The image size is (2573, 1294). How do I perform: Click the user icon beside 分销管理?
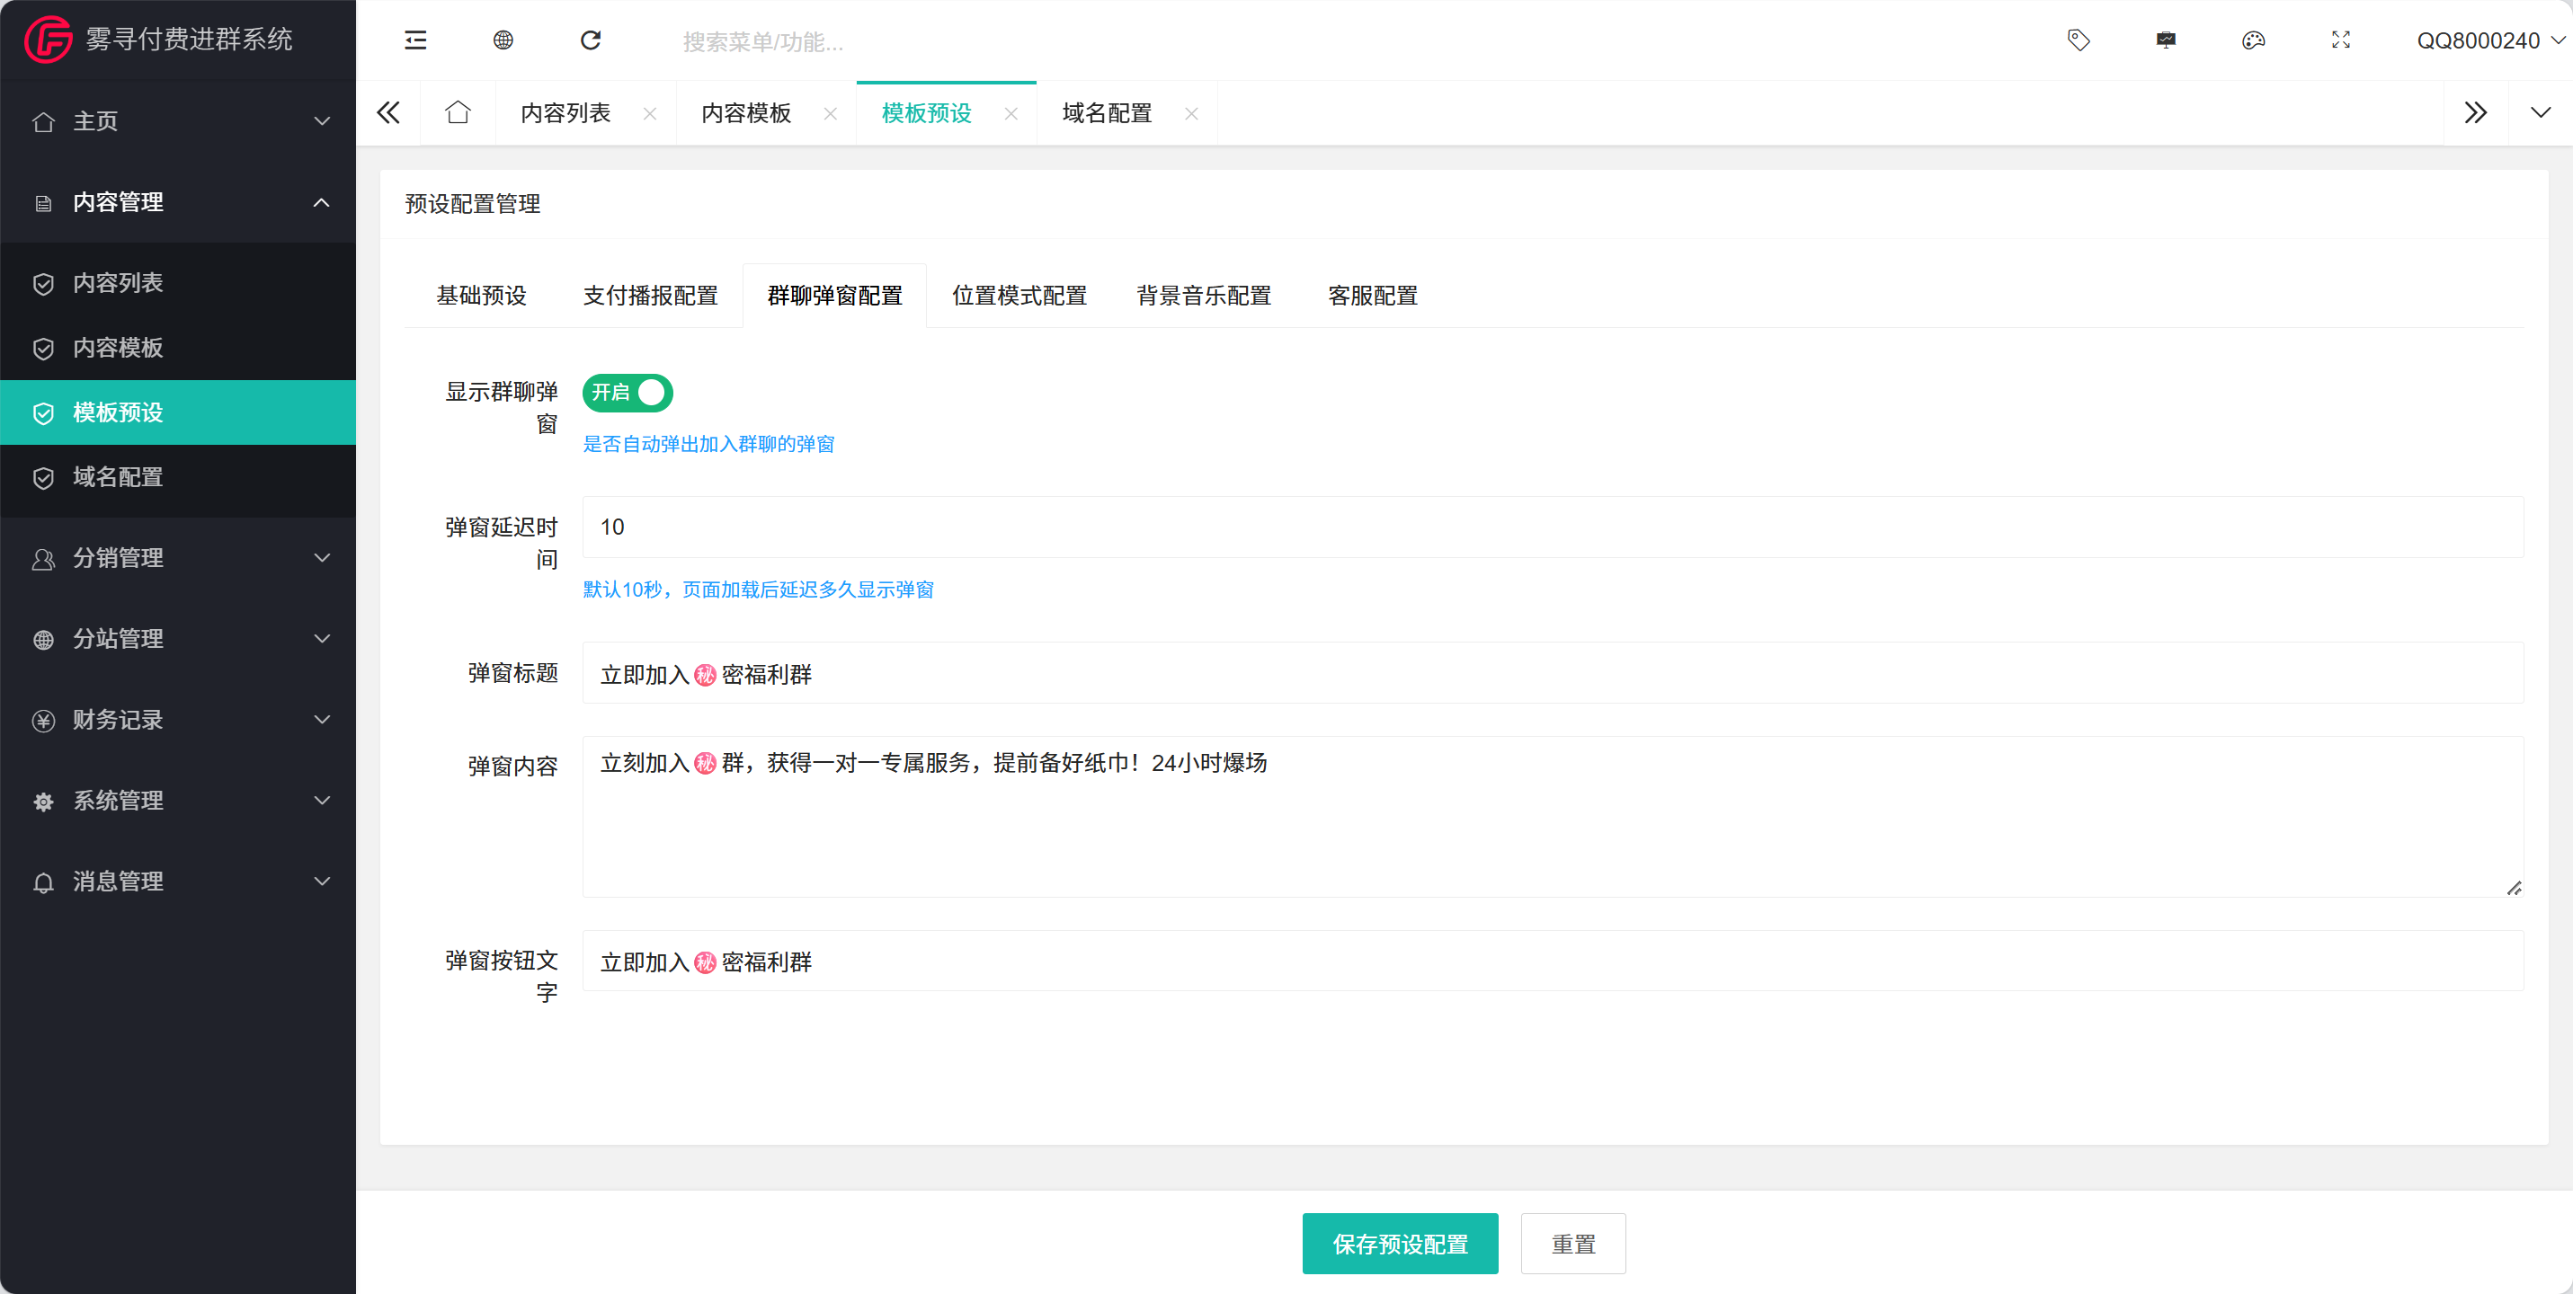[43, 558]
